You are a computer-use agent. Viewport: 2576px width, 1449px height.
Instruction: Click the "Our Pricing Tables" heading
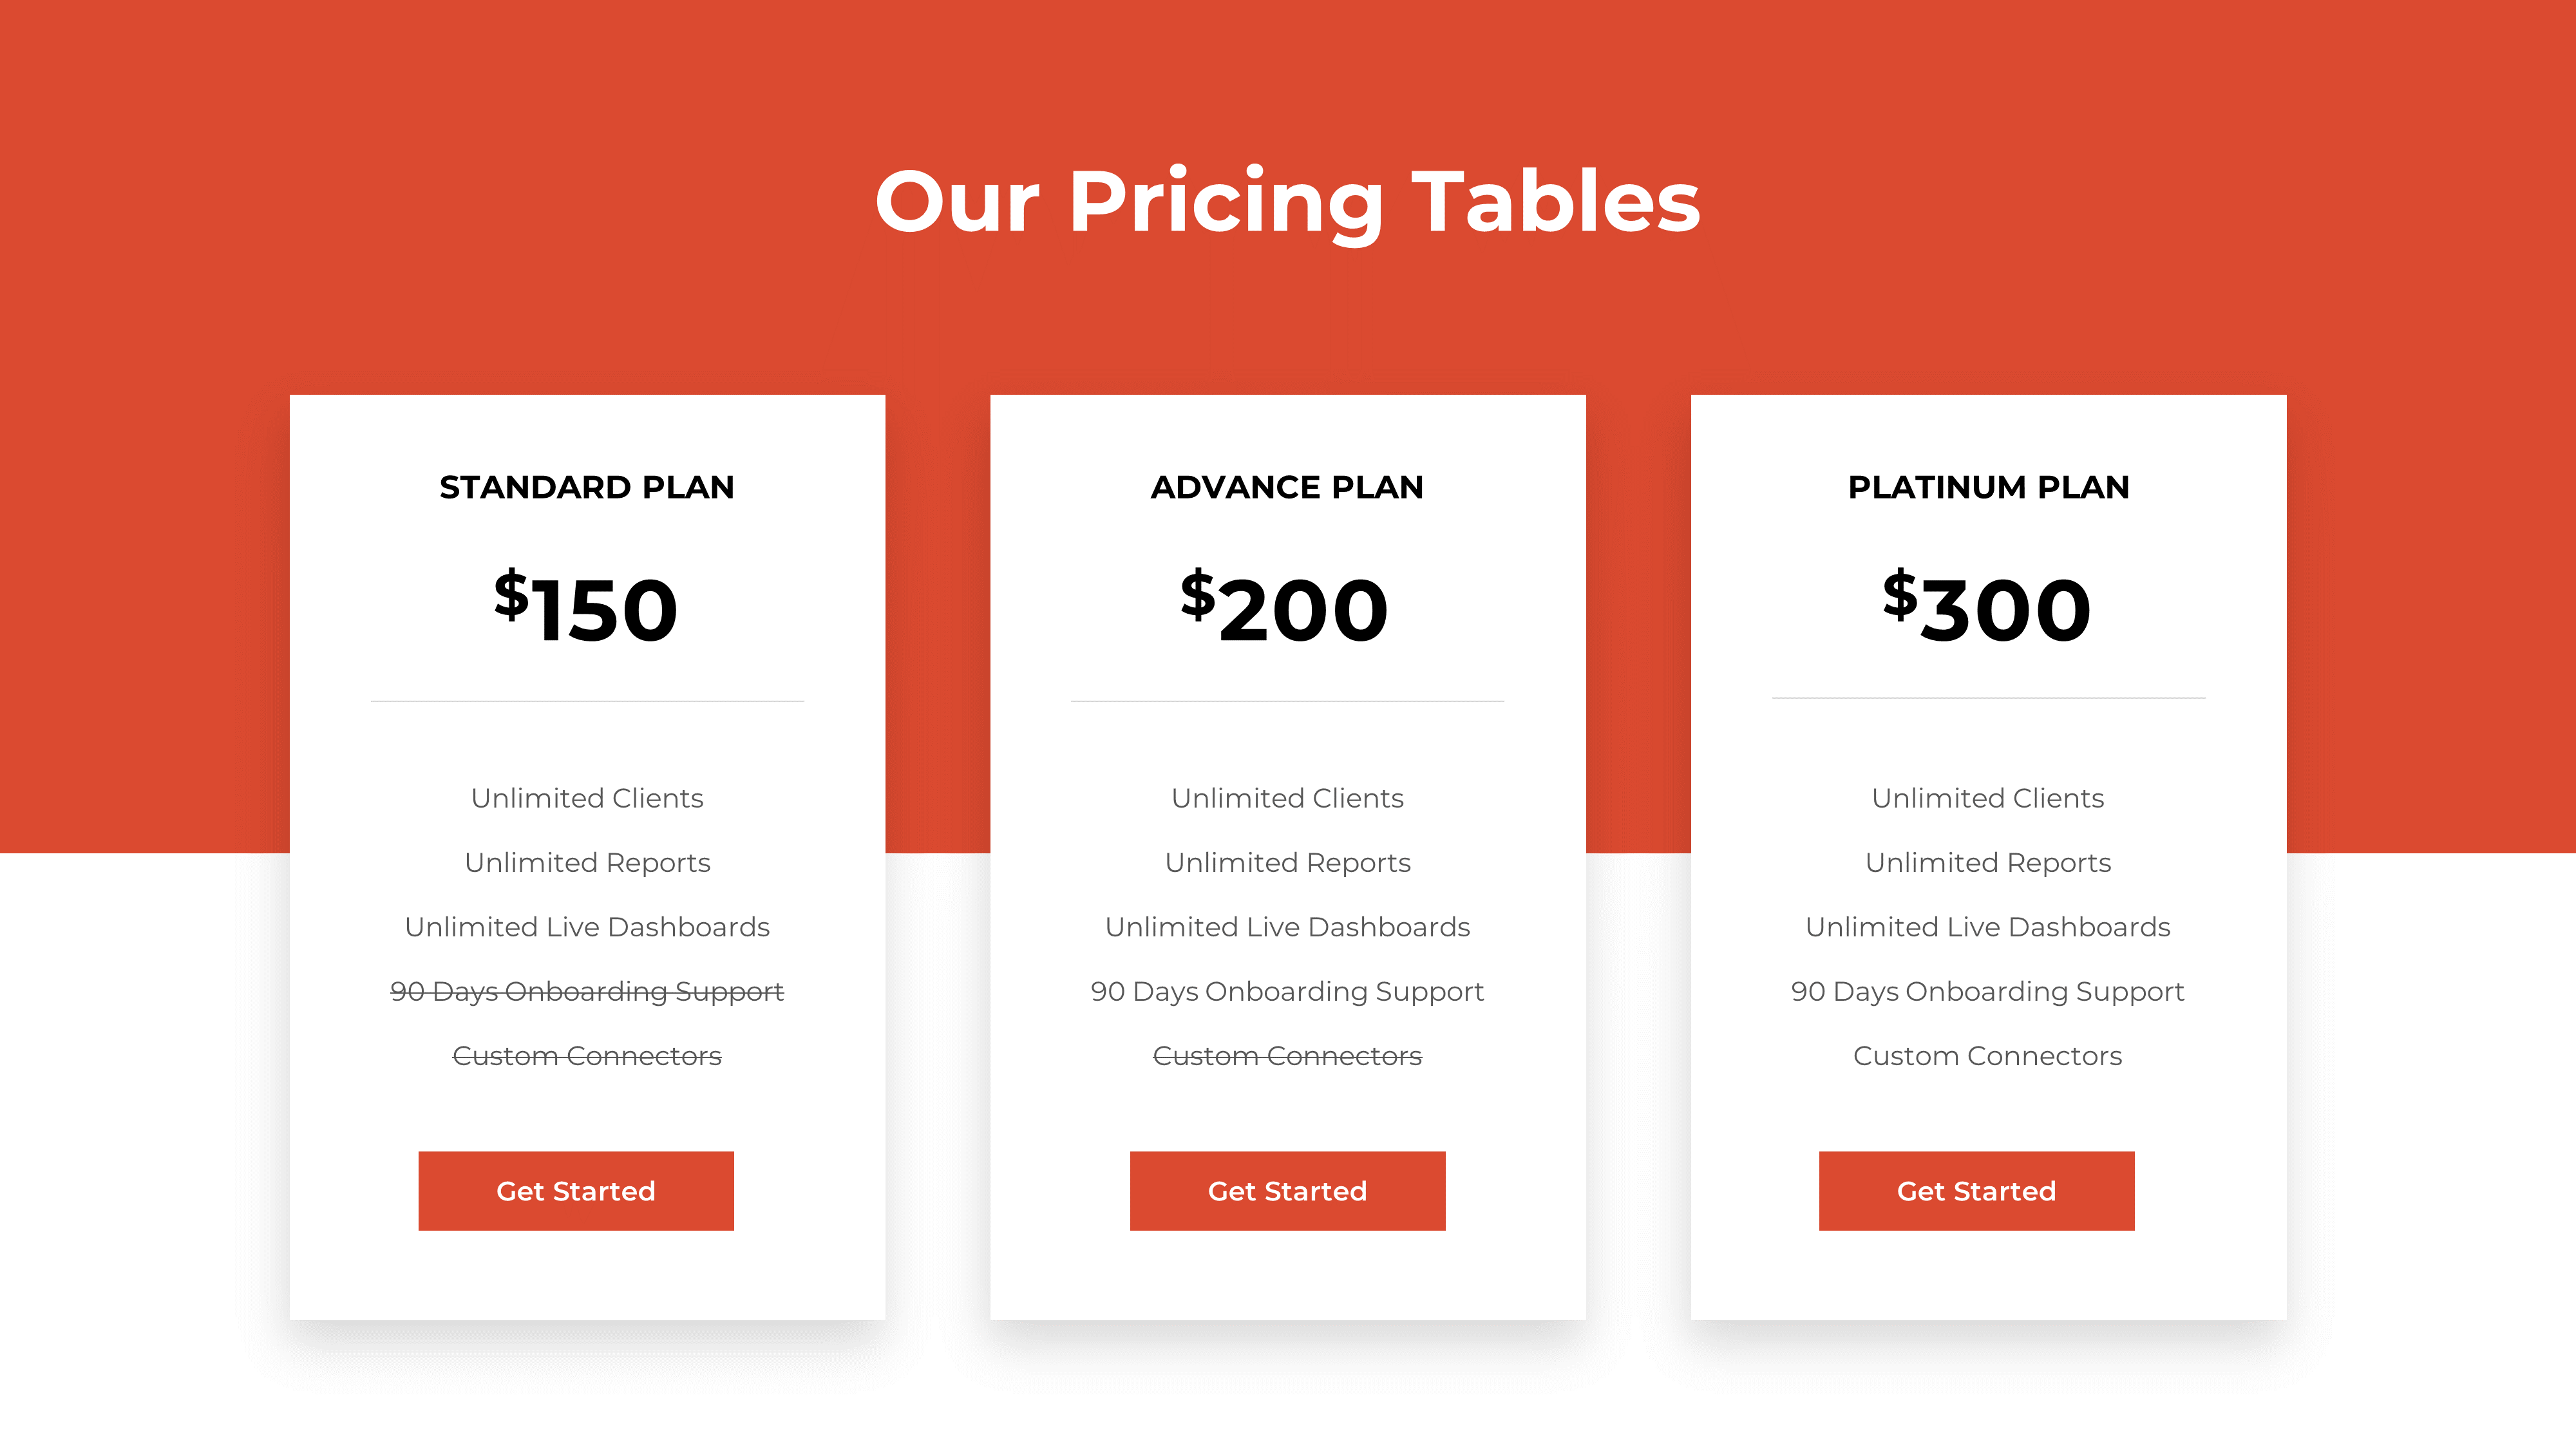click(x=1287, y=202)
